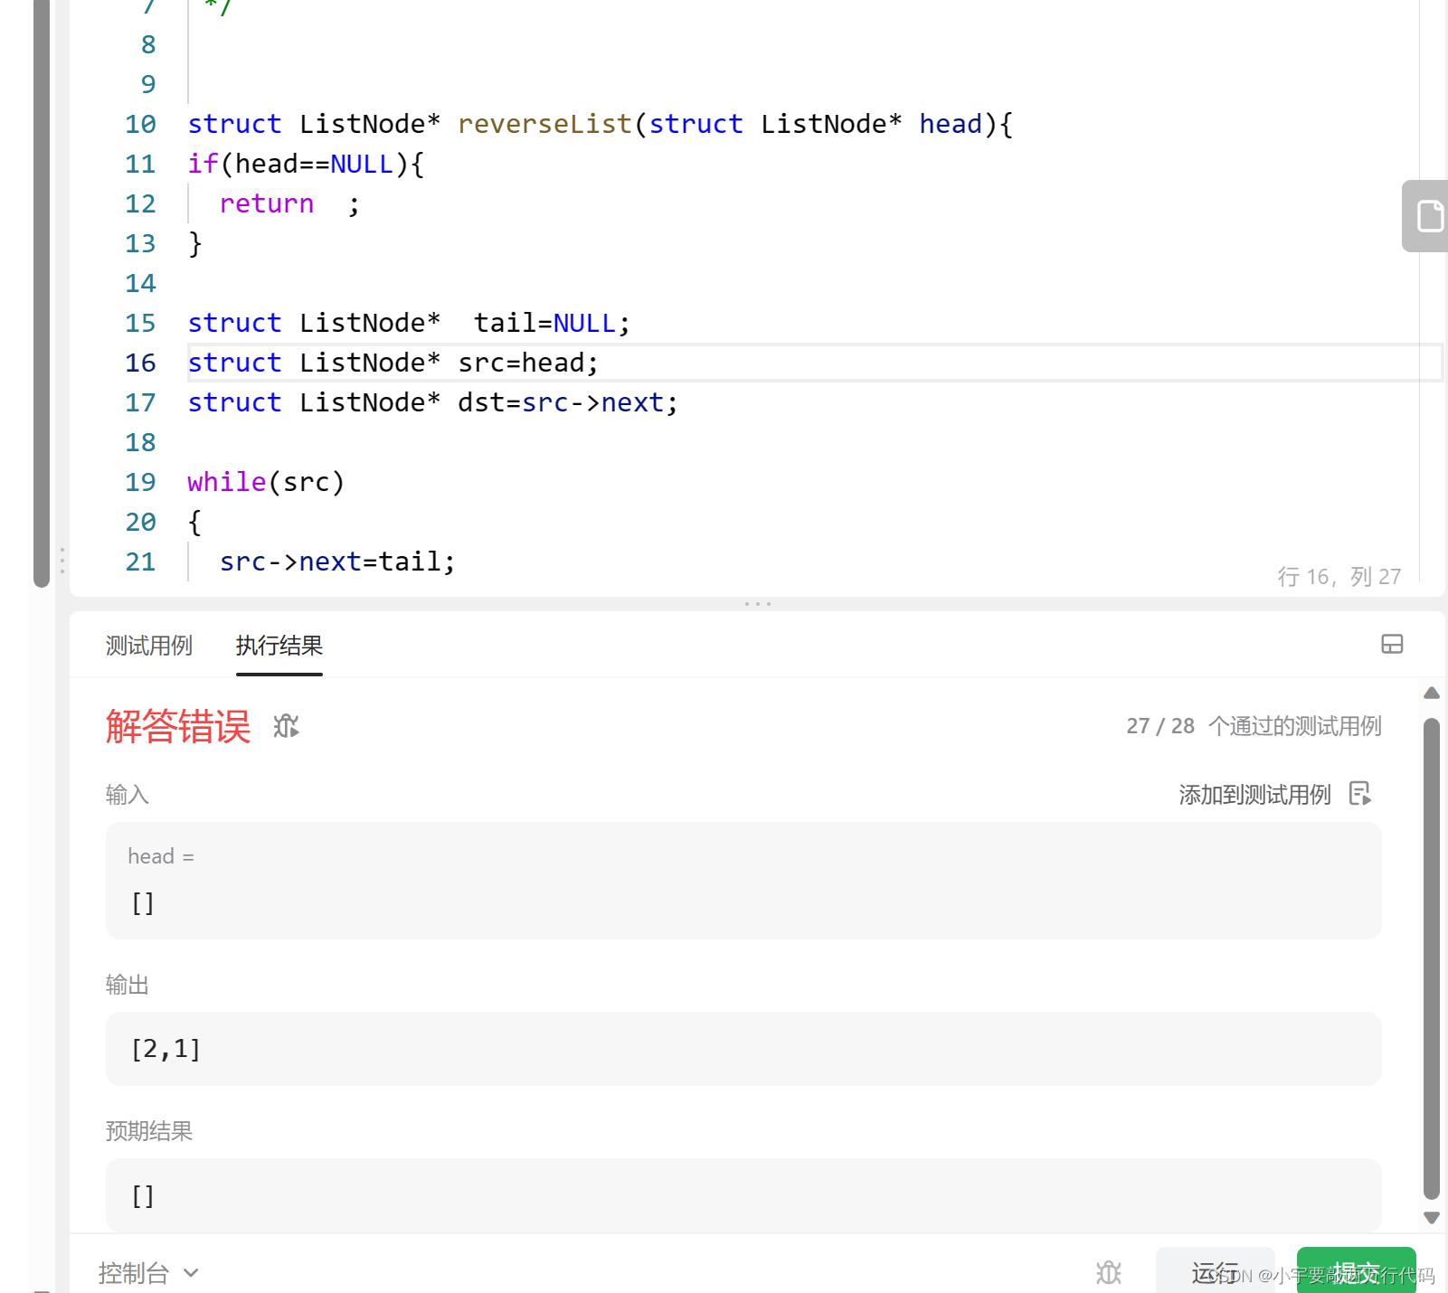Click the ··· panel resize handle

click(x=757, y=603)
